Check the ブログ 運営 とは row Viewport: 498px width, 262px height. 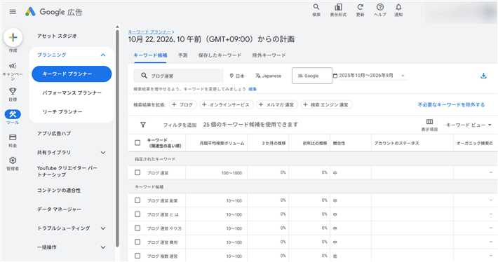click(137, 214)
